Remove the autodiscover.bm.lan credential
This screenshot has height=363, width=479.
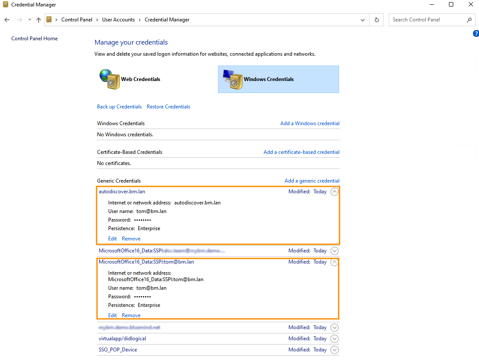click(x=131, y=239)
